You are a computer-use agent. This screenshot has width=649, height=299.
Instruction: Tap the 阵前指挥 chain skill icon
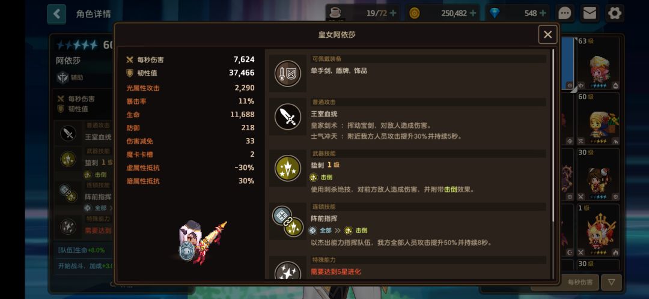click(x=288, y=222)
